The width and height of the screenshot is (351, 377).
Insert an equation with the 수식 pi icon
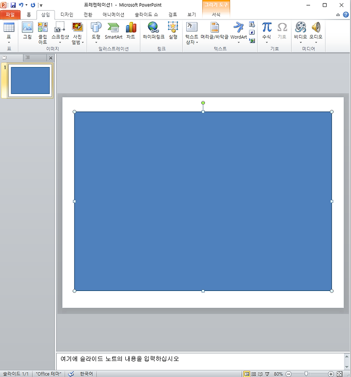tap(267, 27)
